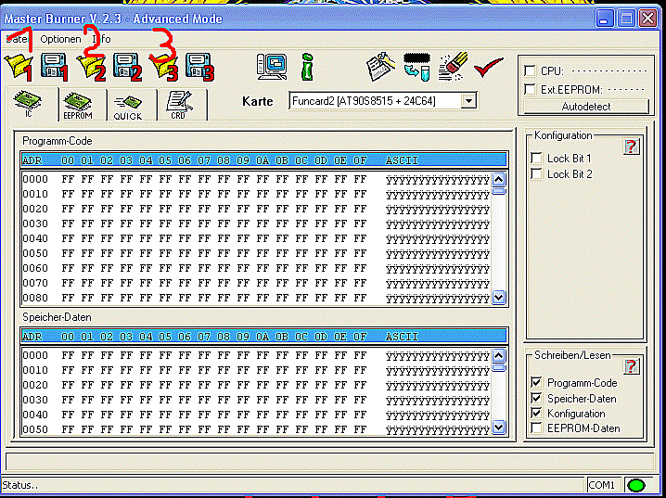Click the save file 1 floppy icon

(x=52, y=64)
